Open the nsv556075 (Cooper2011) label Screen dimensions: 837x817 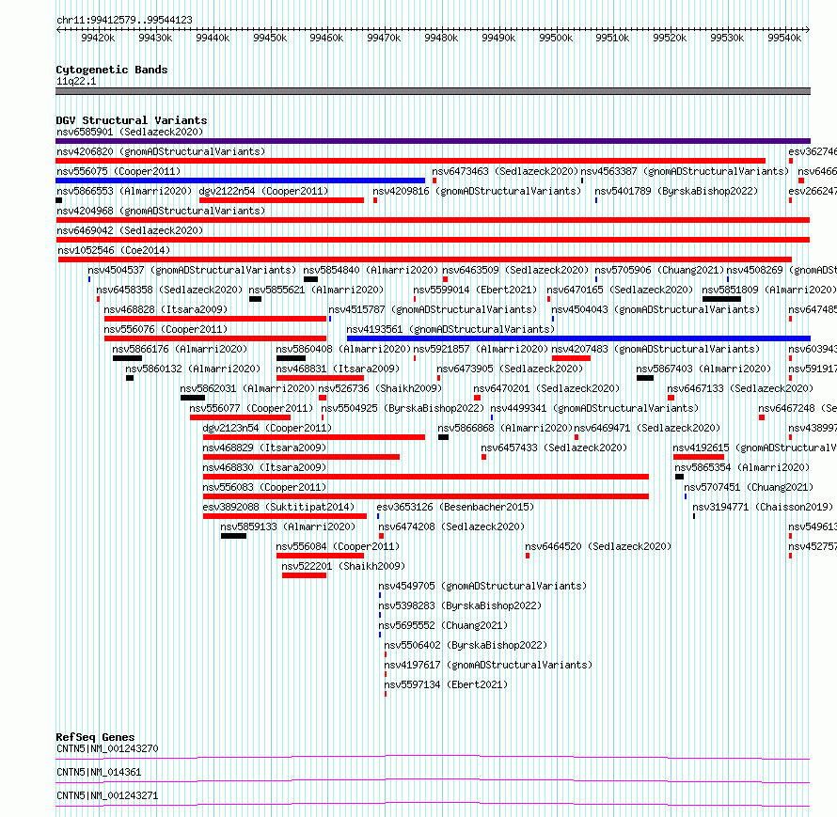point(118,171)
